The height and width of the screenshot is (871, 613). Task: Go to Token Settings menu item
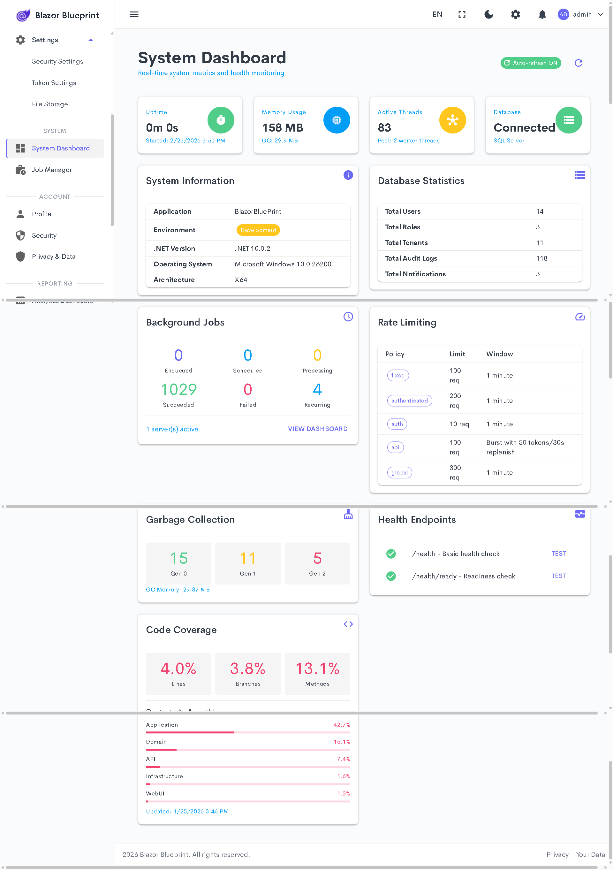tap(54, 83)
